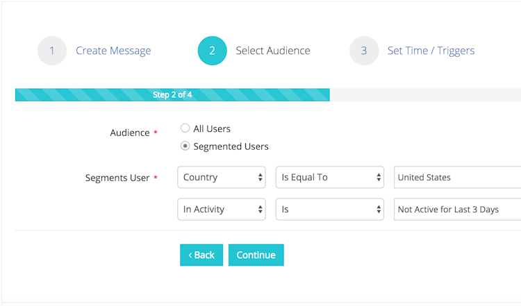Open the Country segment dropdown
The height and width of the screenshot is (306, 521).
[222, 178]
